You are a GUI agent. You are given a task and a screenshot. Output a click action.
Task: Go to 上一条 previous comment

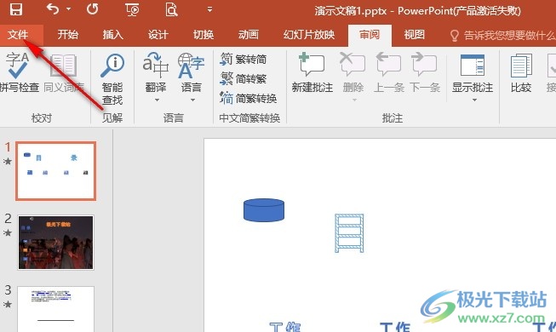click(388, 72)
